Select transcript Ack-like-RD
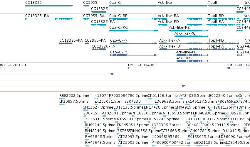Image resolution: width=250 pixels, height=147 pixels. click(x=168, y=21)
